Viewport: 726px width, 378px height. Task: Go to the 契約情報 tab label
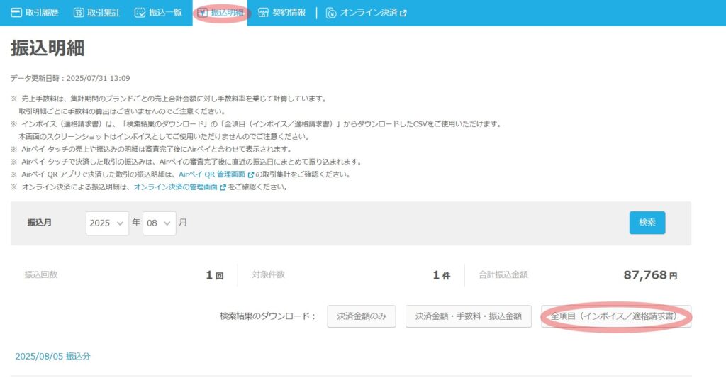[289, 13]
